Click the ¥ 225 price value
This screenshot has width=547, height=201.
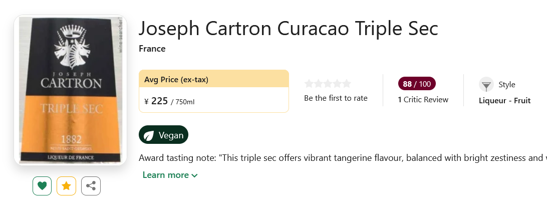(x=156, y=101)
